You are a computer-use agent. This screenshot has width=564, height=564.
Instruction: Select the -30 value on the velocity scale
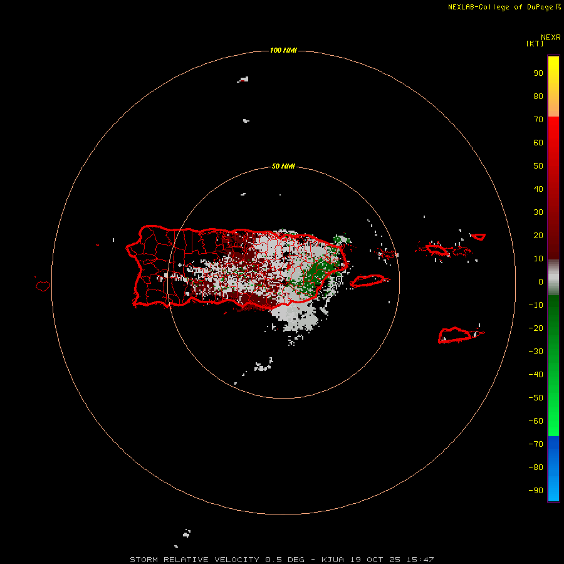click(536, 352)
